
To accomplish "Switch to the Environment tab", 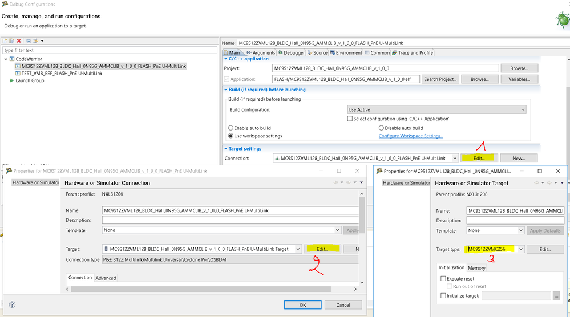I will 346,52.
